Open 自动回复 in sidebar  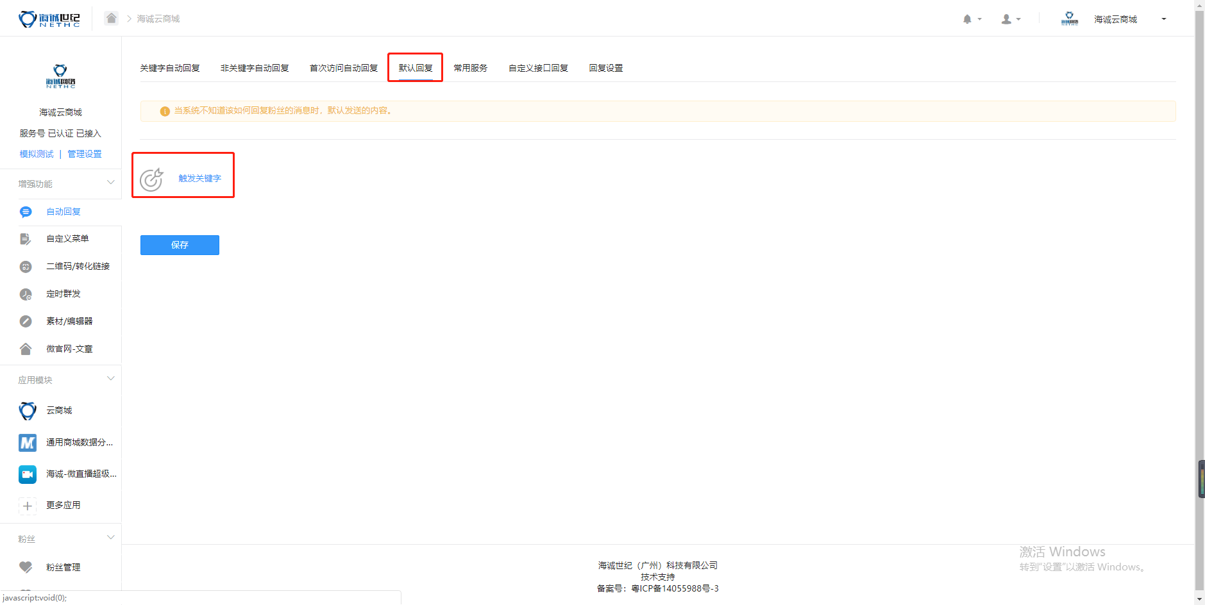tap(63, 211)
